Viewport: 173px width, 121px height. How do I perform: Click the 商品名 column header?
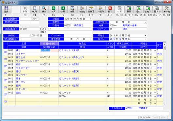click(x=83, y=44)
